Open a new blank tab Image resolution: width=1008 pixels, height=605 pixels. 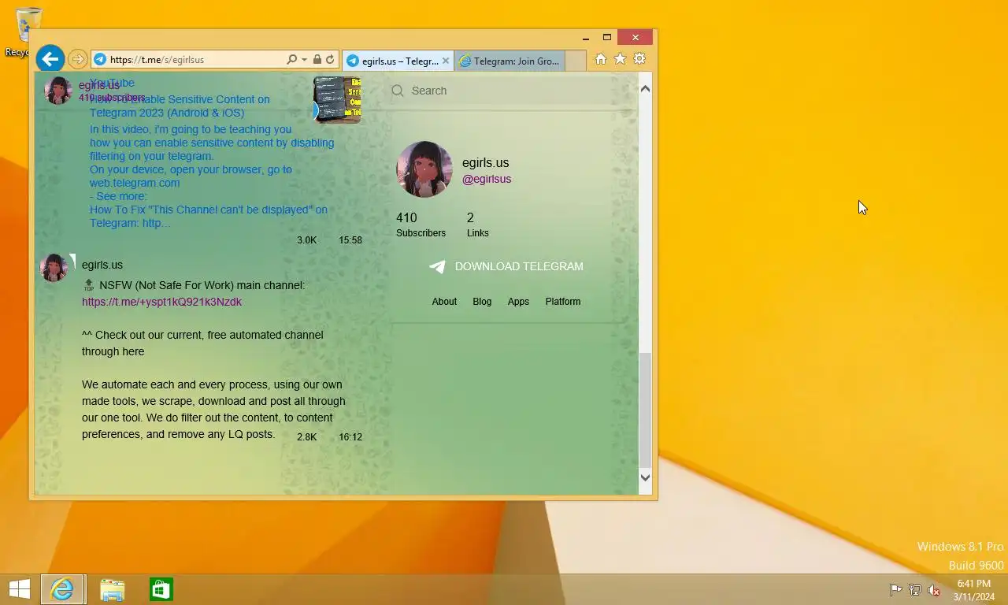576,61
